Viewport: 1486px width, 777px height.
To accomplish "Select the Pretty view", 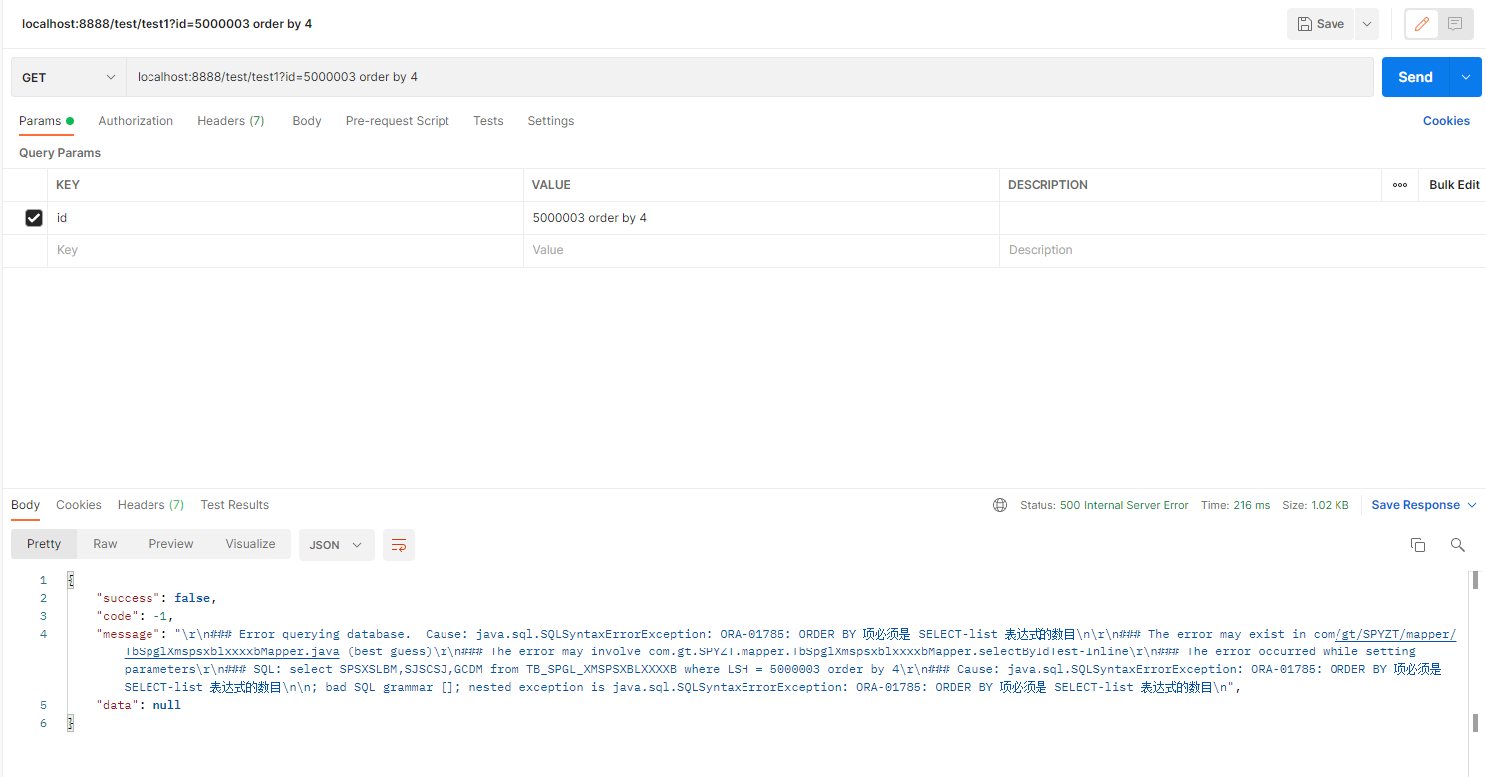I will pos(44,544).
